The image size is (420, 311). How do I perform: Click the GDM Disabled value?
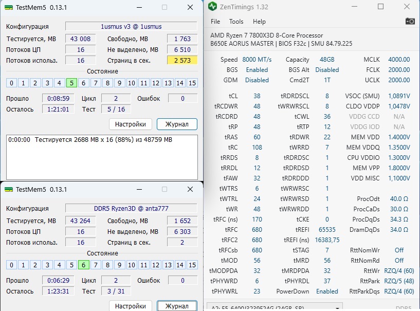click(257, 80)
